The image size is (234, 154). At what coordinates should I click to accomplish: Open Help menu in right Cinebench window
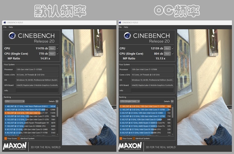tap(126, 27)
